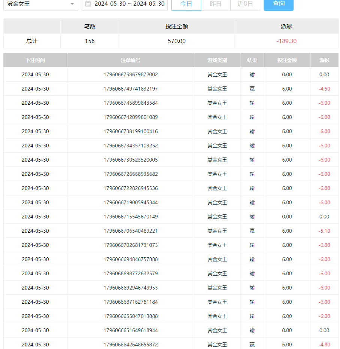
Task: Click the -5.10 payout value
Action: click(x=324, y=231)
